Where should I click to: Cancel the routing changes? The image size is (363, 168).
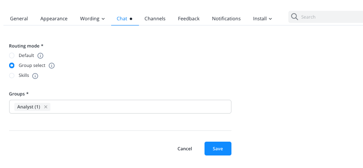(185, 149)
